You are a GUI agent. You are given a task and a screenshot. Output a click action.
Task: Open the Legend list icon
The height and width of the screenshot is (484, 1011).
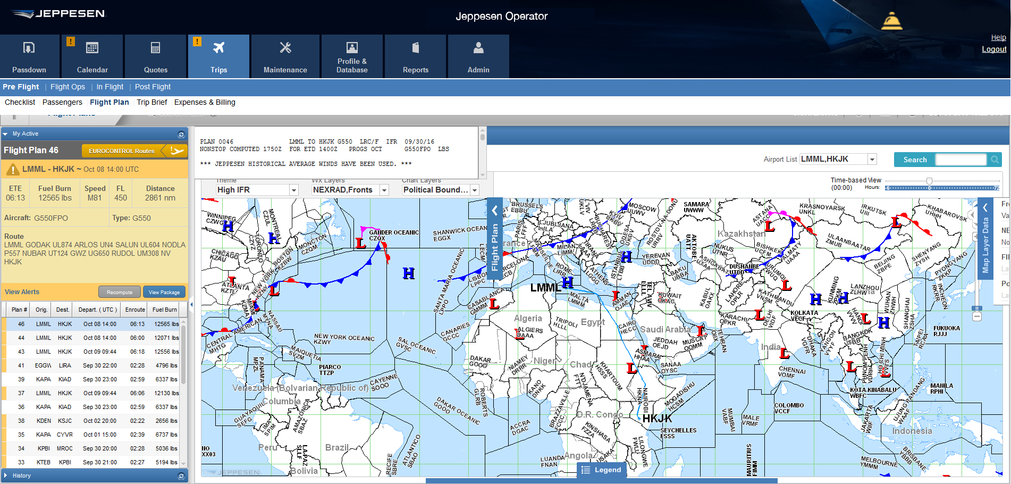[586, 470]
